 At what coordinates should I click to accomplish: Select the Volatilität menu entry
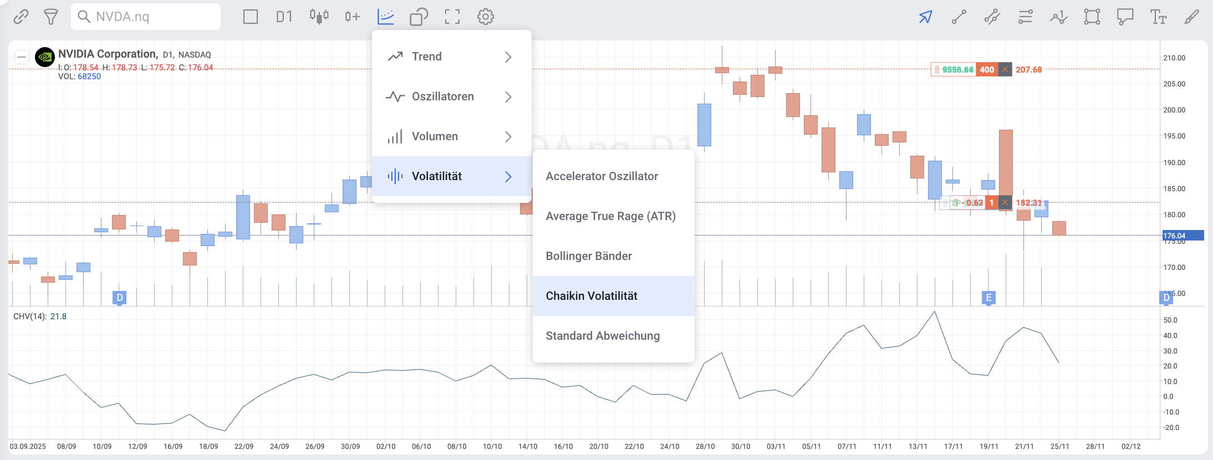[x=452, y=176]
